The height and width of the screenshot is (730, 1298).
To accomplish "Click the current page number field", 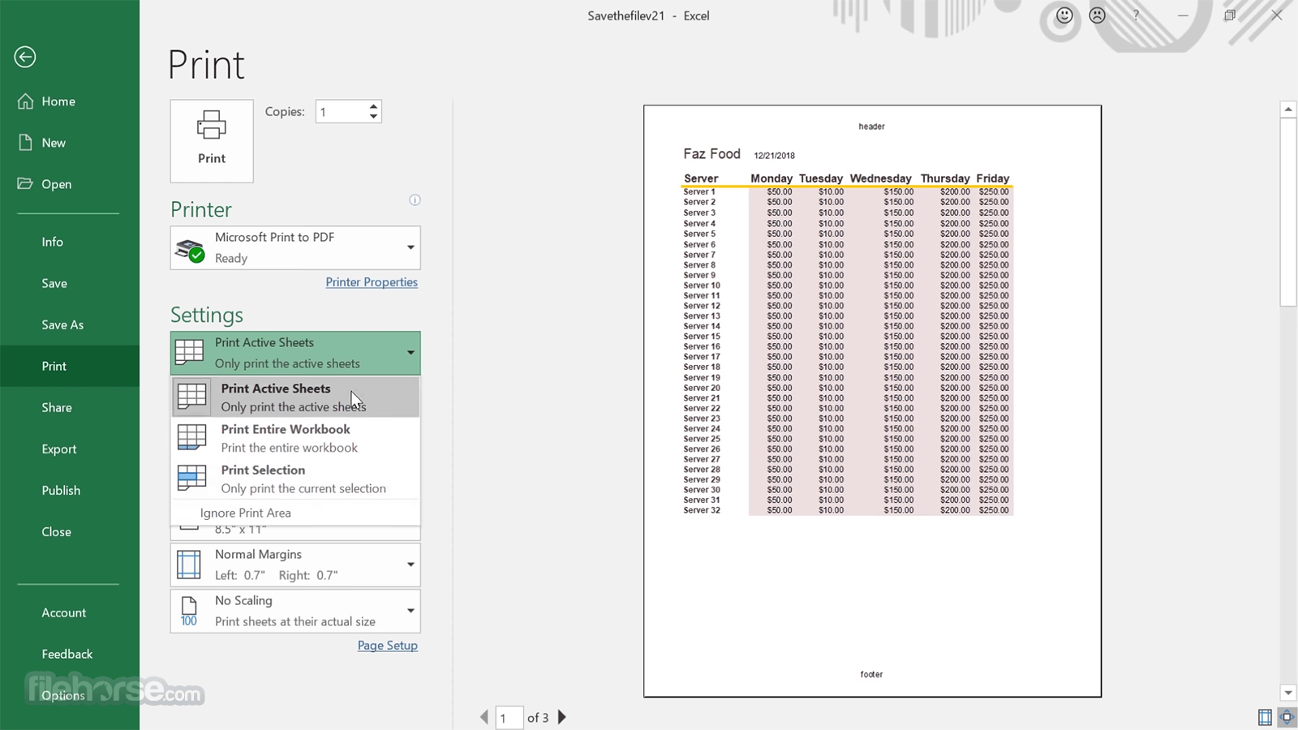I will (x=509, y=717).
